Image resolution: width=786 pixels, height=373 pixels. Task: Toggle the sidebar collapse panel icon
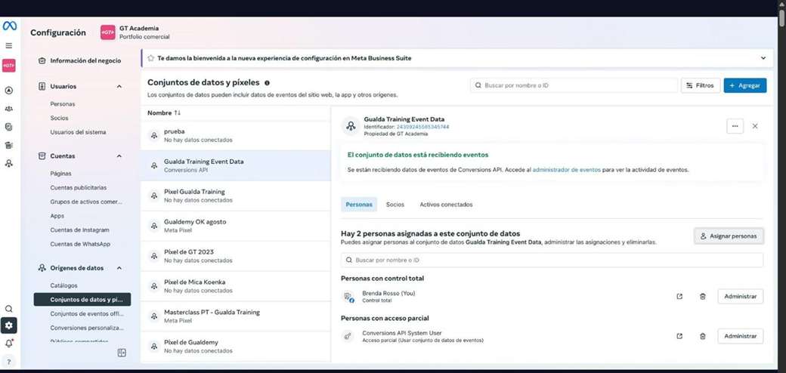[x=122, y=353]
